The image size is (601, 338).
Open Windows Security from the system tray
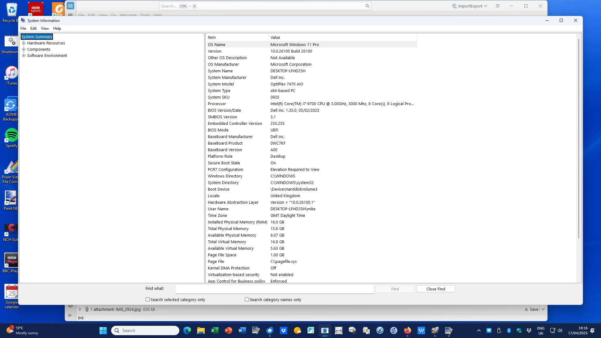point(519,330)
